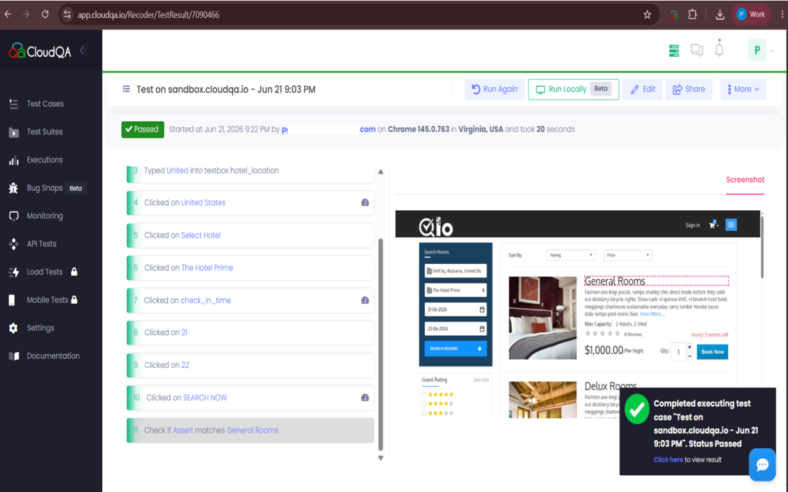The height and width of the screenshot is (492, 788).
Task: Click the gauge icon on step 4
Action: 365,202
